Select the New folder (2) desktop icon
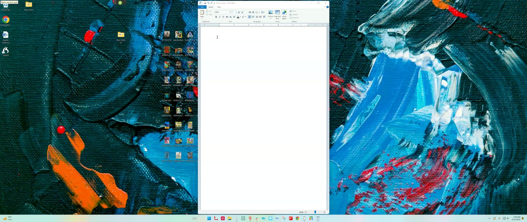 (x=121, y=37)
